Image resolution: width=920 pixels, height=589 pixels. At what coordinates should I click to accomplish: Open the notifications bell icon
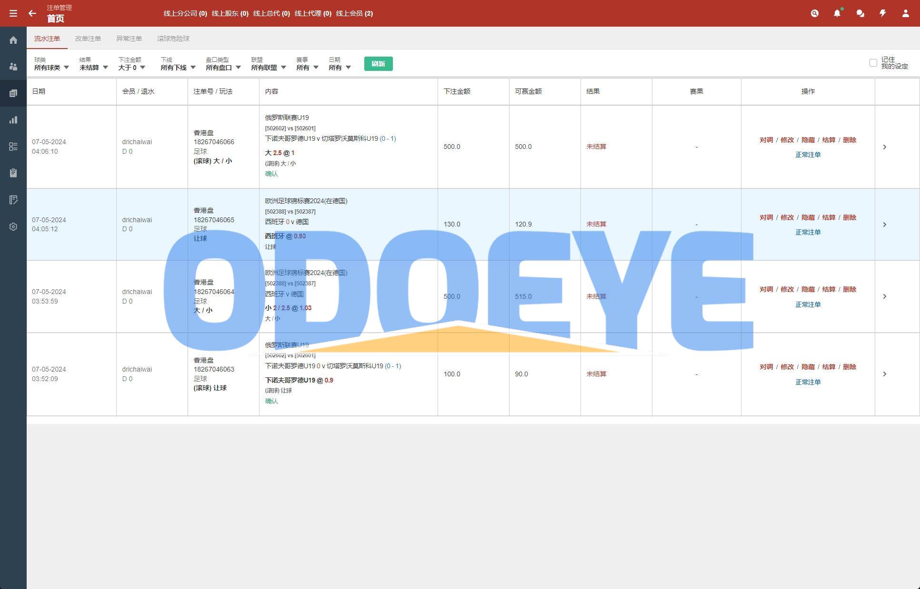pos(837,13)
